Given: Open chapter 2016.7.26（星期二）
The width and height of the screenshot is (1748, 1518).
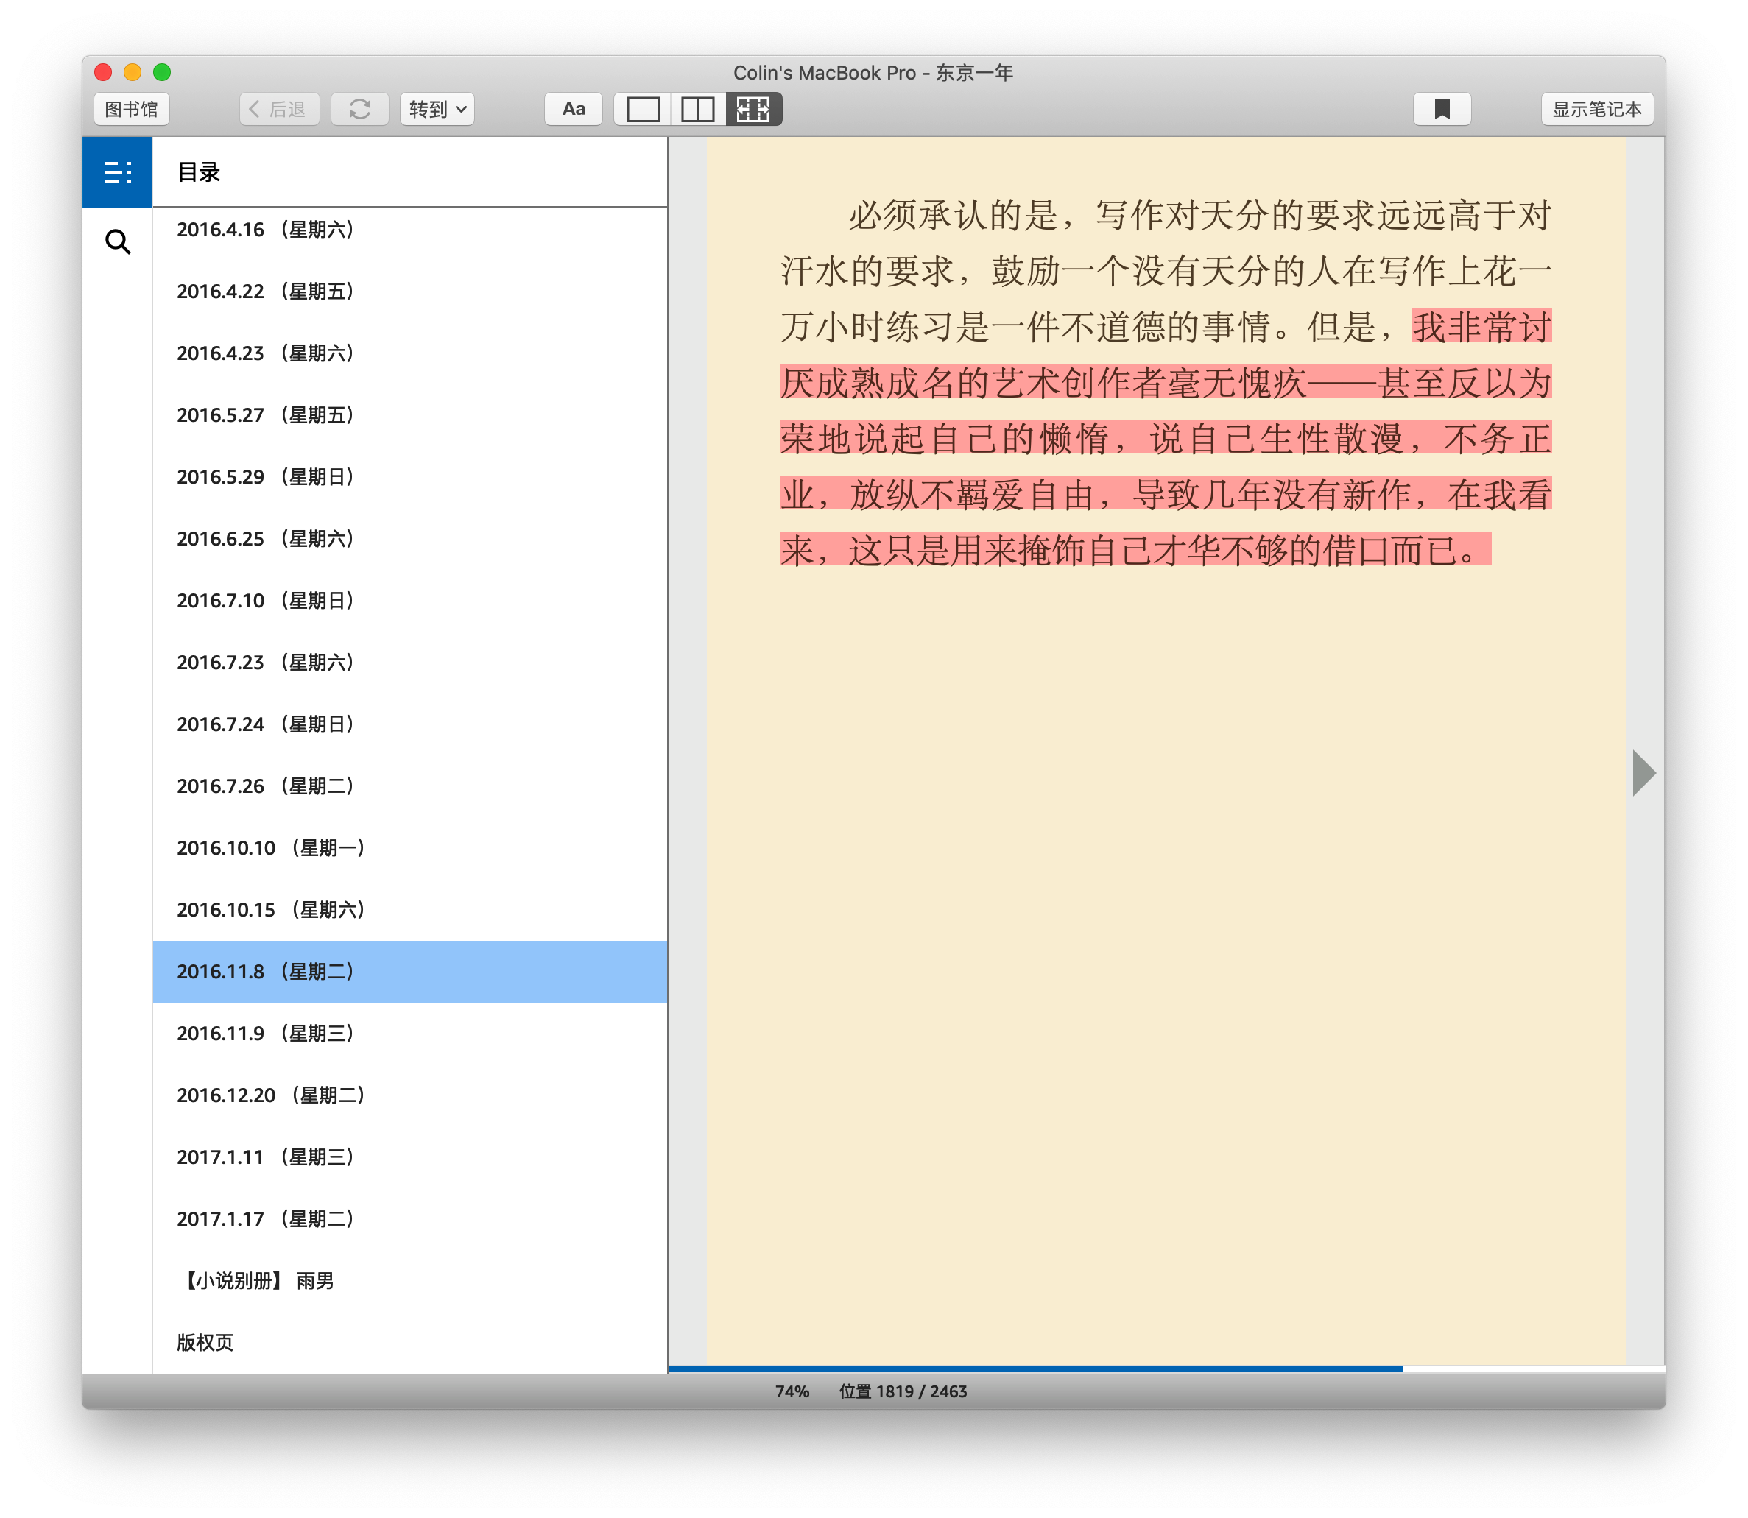Looking at the screenshot, I should pos(410,786).
